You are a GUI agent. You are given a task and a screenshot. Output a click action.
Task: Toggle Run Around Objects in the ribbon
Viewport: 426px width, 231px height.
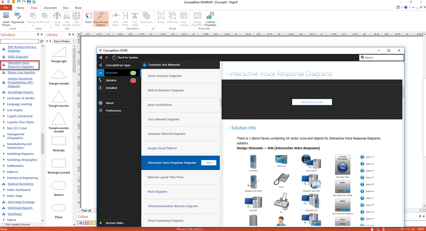pyautogui.click(x=101, y=19)
